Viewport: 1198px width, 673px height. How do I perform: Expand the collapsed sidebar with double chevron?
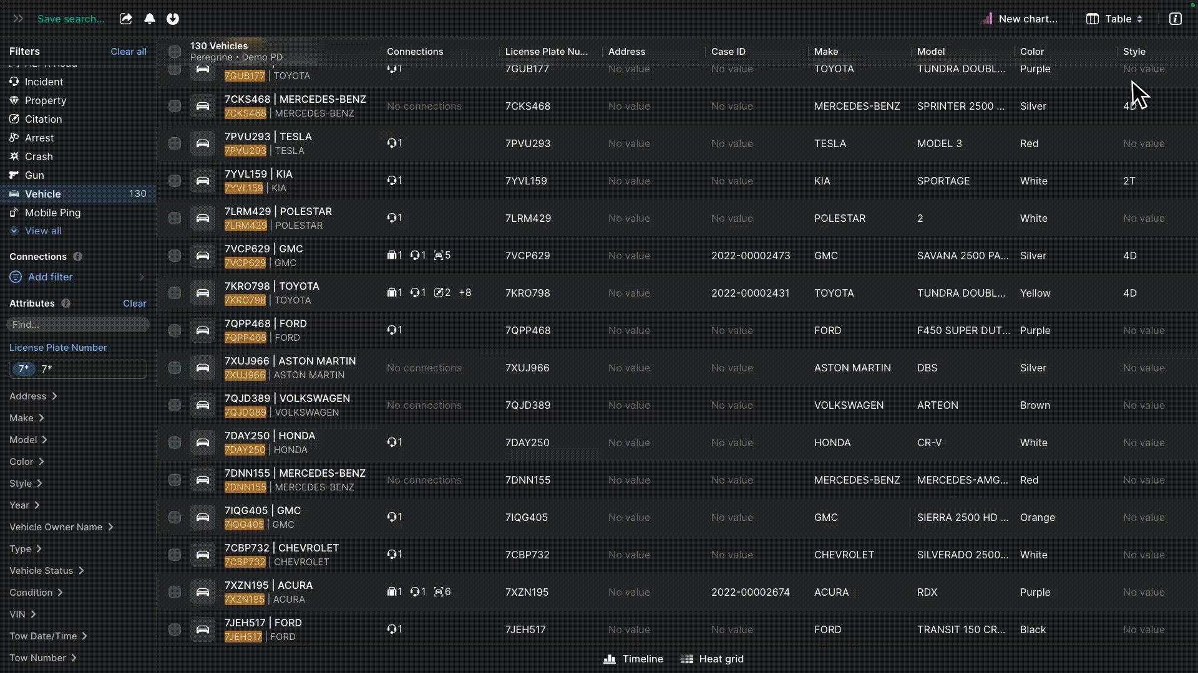[x=18, y=19]
